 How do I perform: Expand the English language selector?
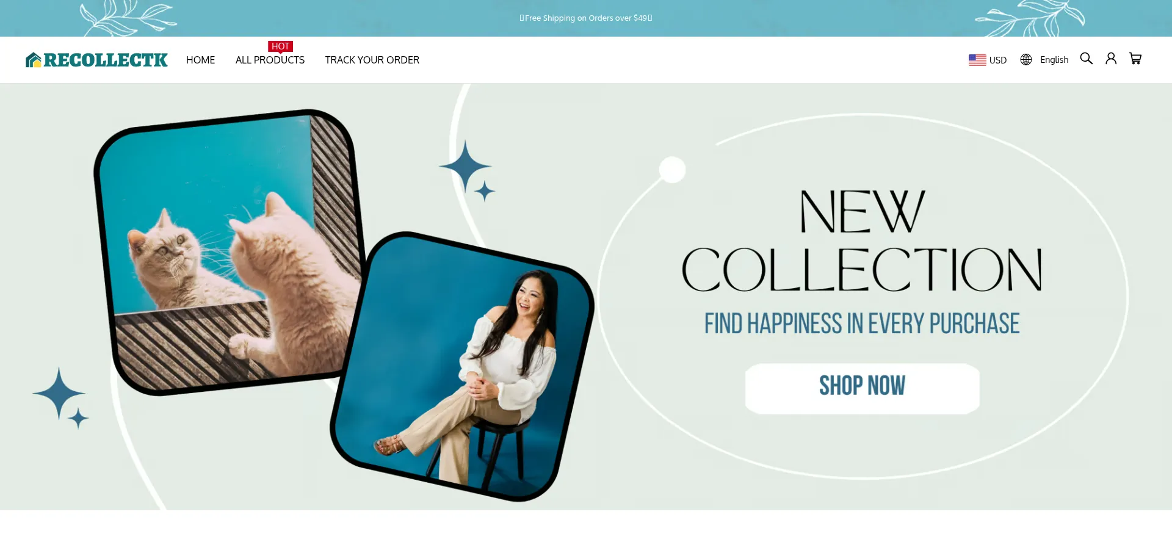(x=1044, y=60)
